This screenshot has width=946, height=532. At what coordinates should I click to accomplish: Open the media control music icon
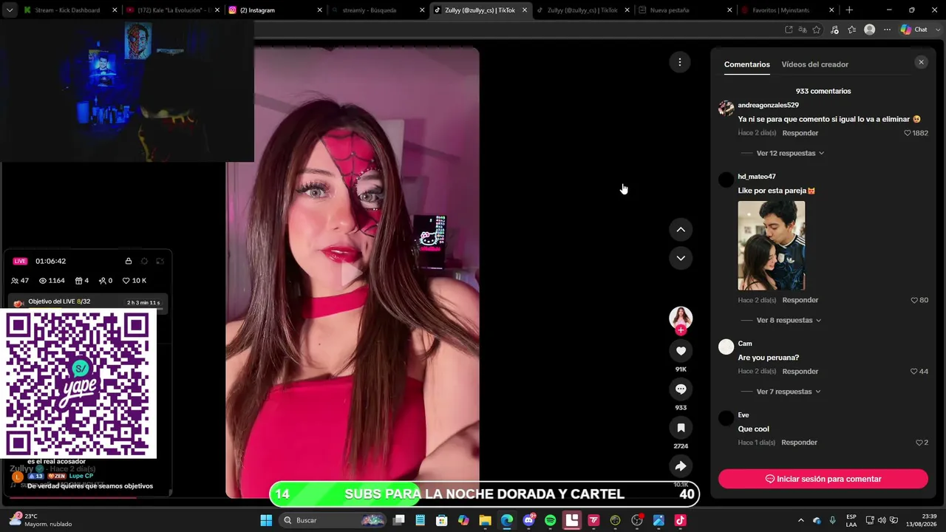click(834, 30)
